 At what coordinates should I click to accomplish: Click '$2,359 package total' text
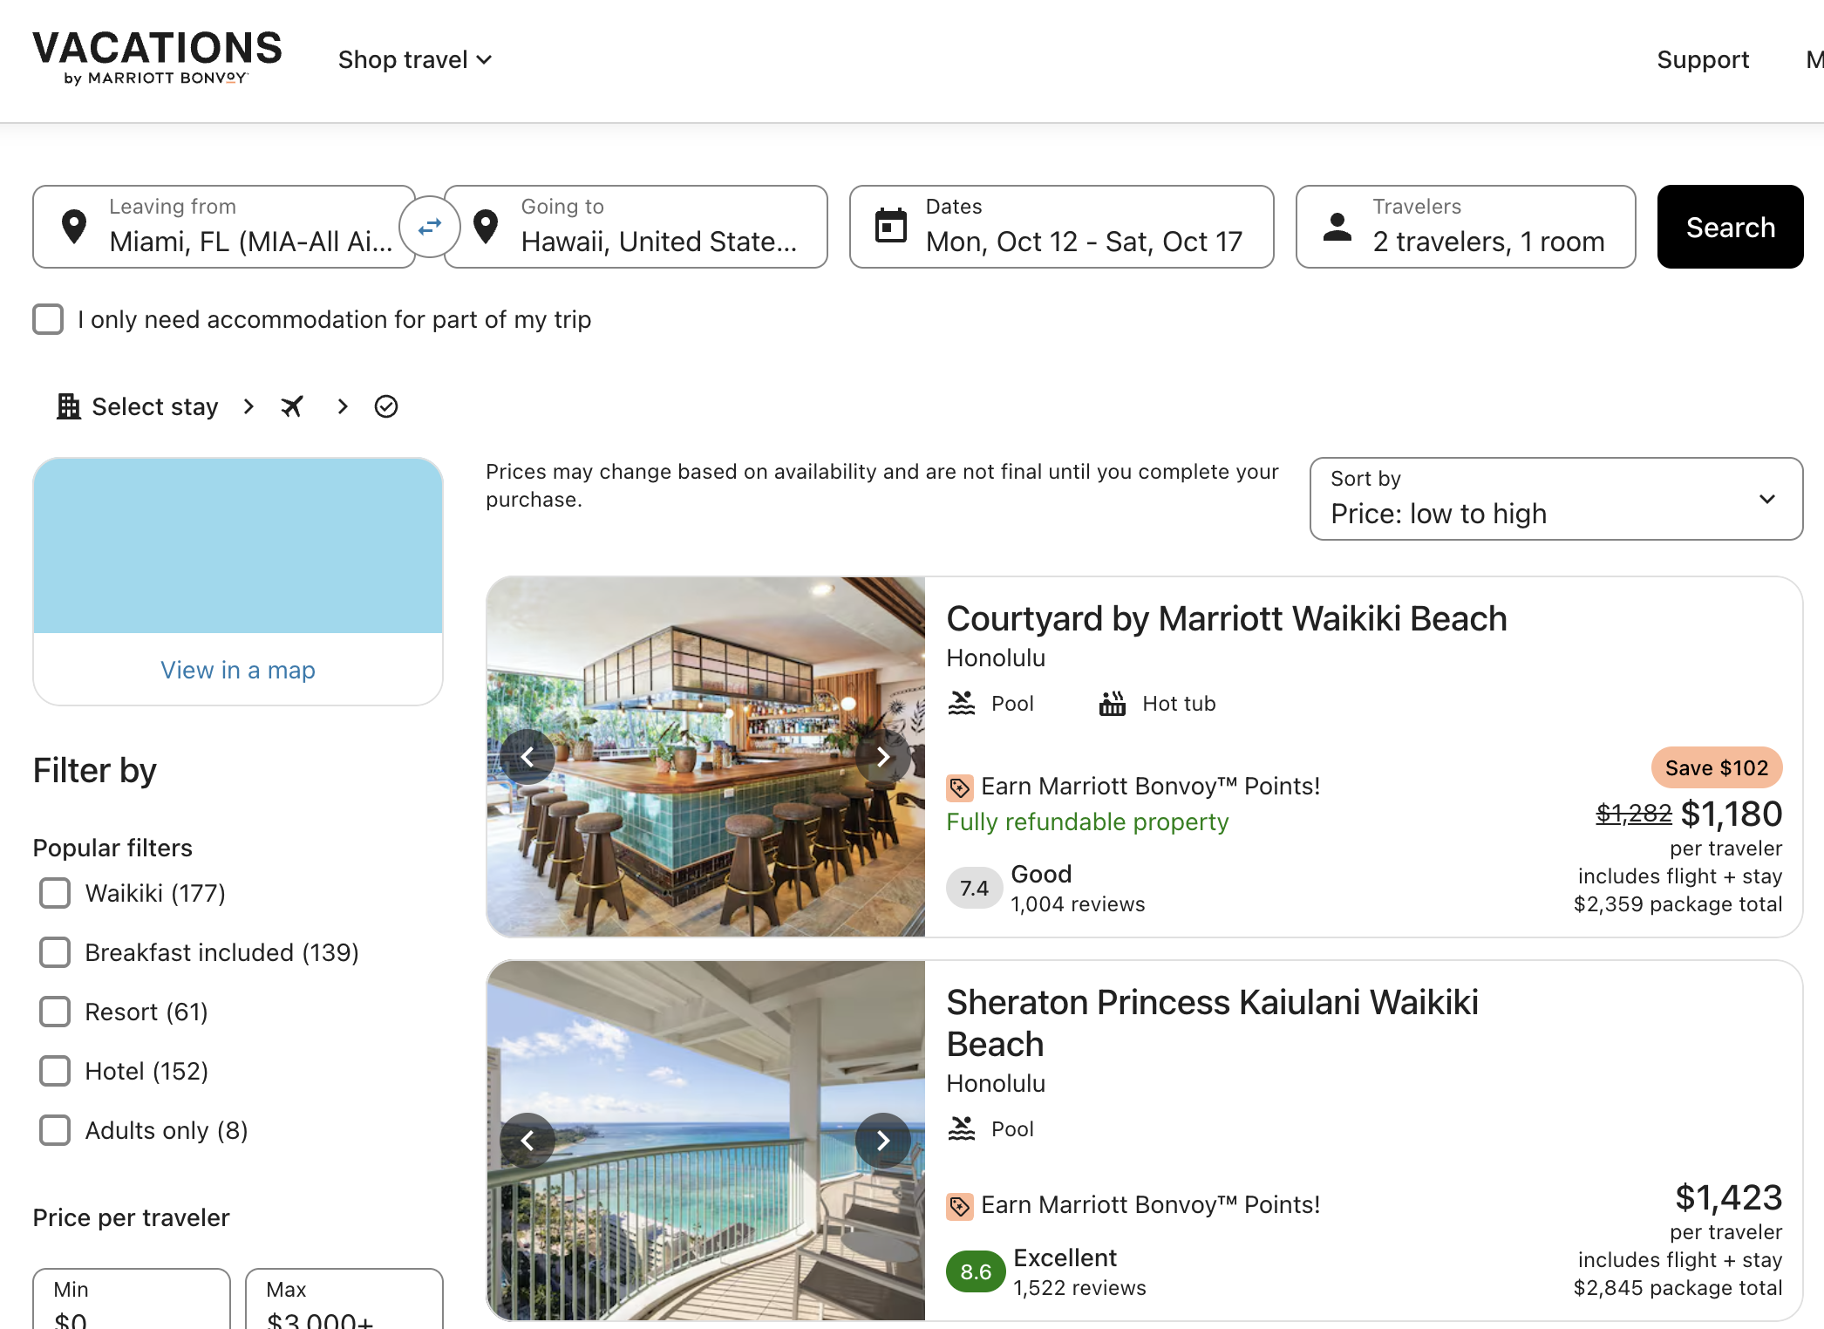pos(1678,904)
